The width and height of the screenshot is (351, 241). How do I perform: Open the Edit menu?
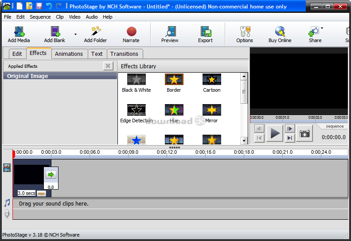click(20, 17)
